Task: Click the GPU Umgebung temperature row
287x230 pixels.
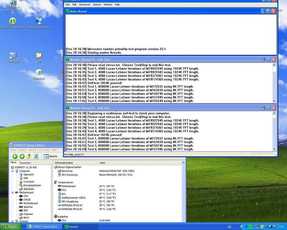Action: [x=117, y=201]
